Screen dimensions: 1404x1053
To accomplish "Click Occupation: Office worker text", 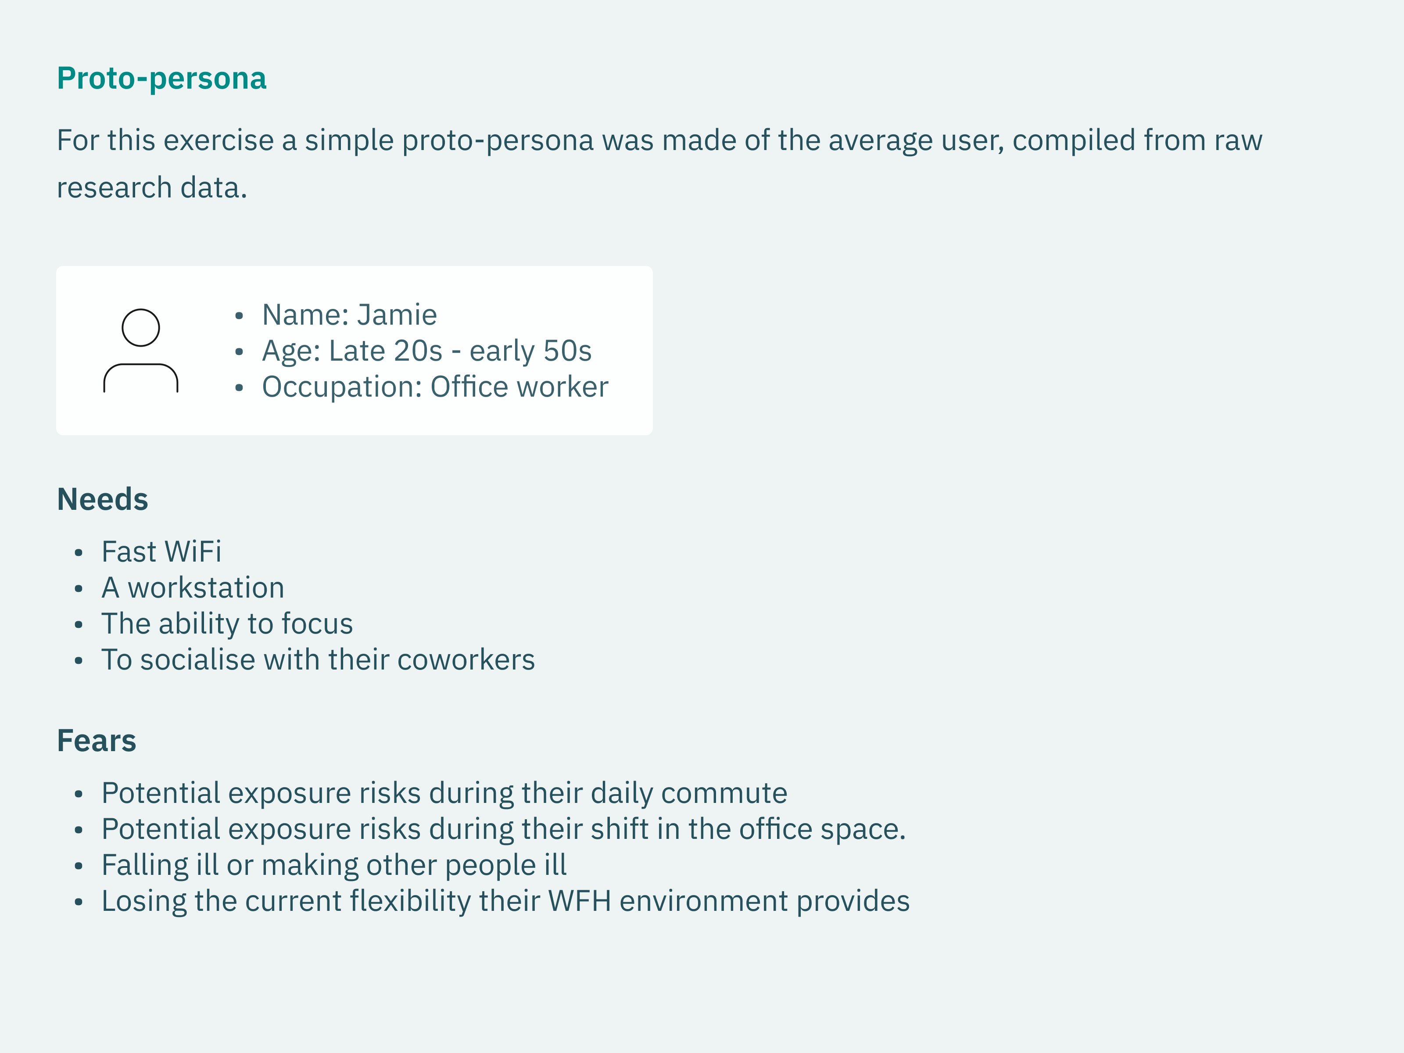I will [x=435, y=387].
